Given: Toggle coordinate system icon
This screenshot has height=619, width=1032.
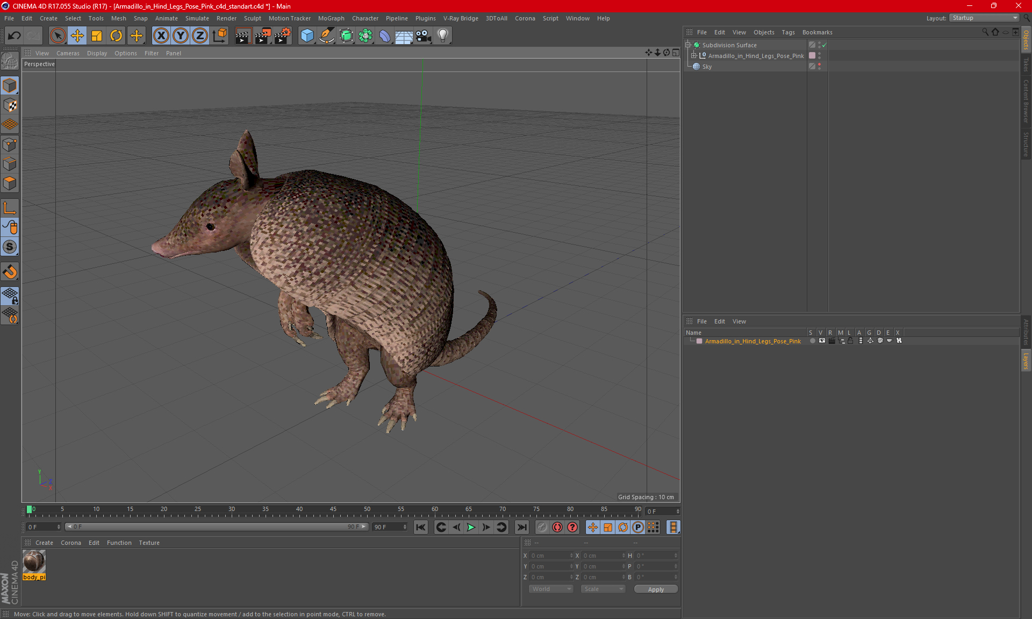Looking at the screenshot, I should click(x=220, y=36).
